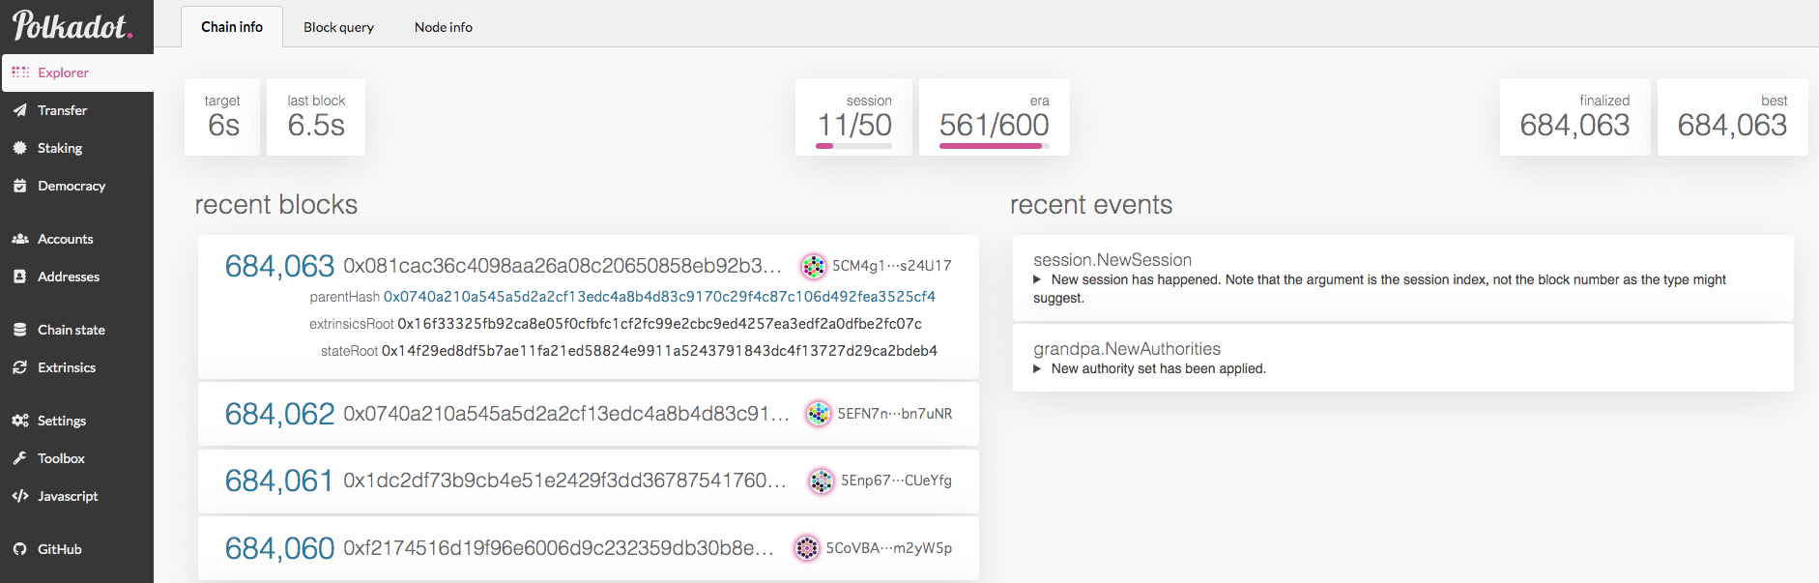Click the GitHub octocat icon
This screenshot has height=583, width=1819.
[20, 549]
